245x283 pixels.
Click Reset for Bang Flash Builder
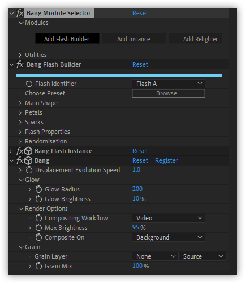[140, 64]
